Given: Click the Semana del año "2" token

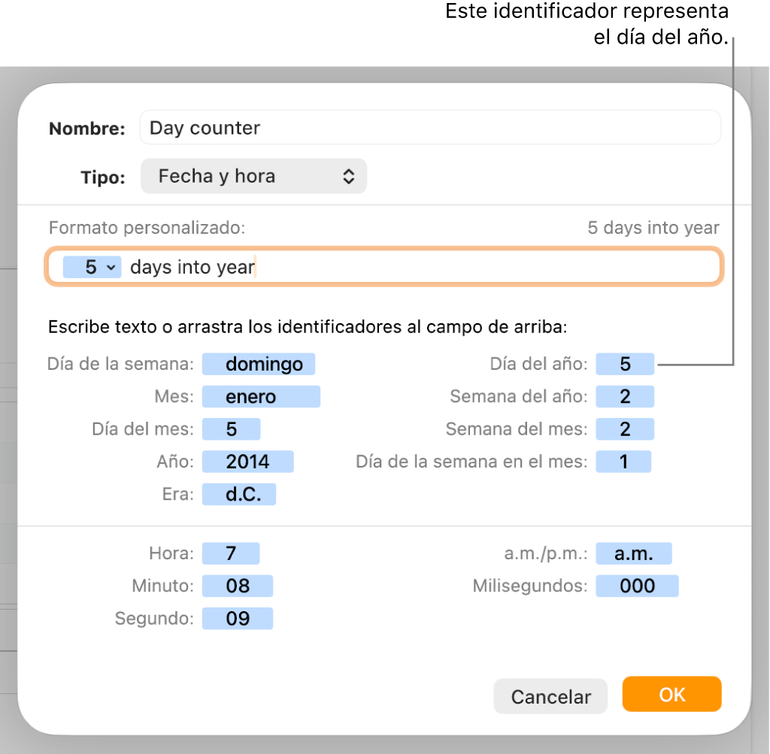Looking at the screenshot, I should 625,396.
